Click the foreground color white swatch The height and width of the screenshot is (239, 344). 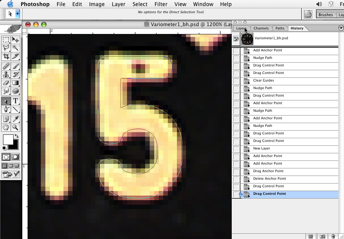[x=8, y=140]
